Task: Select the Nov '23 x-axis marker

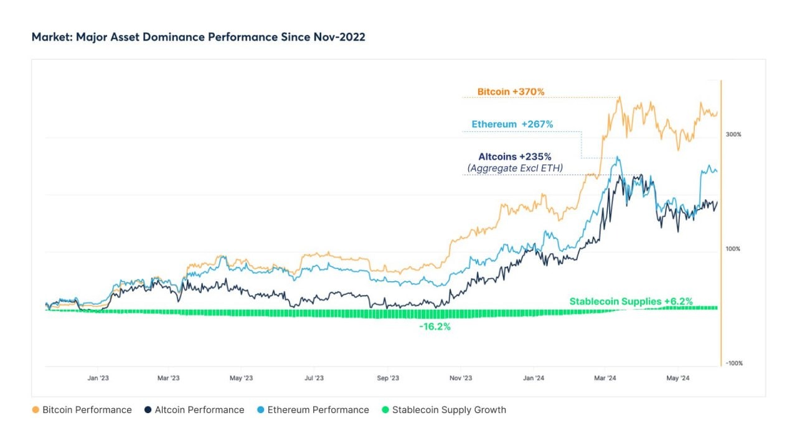Action: tap(460, 378)
